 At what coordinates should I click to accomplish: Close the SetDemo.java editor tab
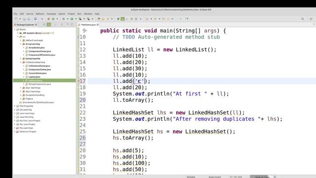pos(98,25)
